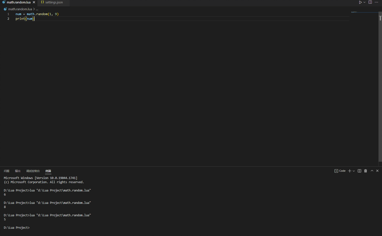Maximize the panel with the up chevron
This screenshot has width=382, height=236.
(x=372, y=171)
